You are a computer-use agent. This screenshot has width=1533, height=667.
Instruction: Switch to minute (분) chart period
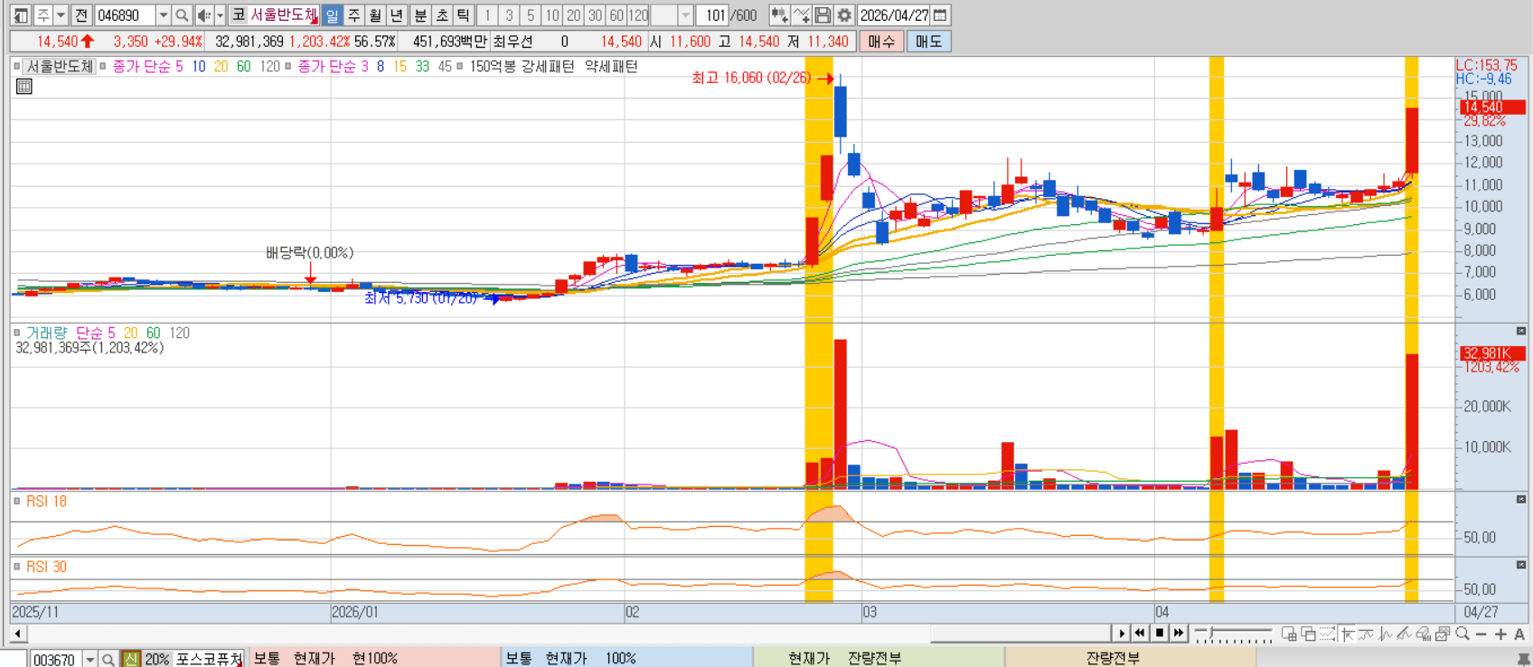[x=420, y=15]
